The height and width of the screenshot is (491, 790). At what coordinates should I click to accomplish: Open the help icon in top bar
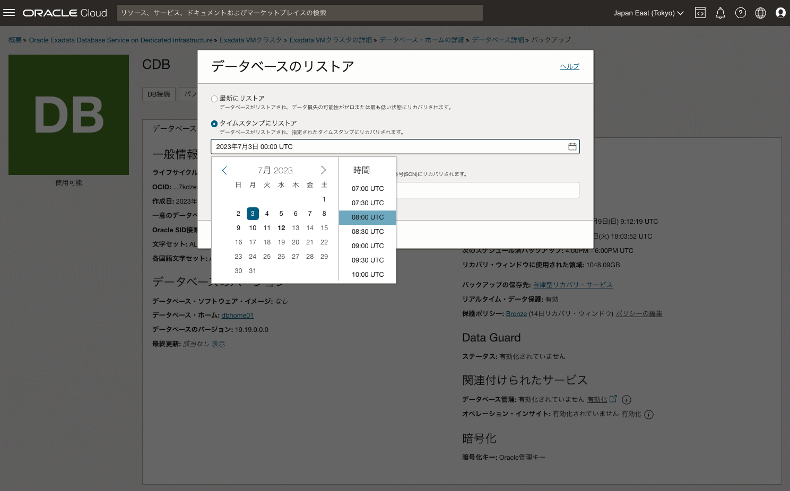tap(740, 13)
